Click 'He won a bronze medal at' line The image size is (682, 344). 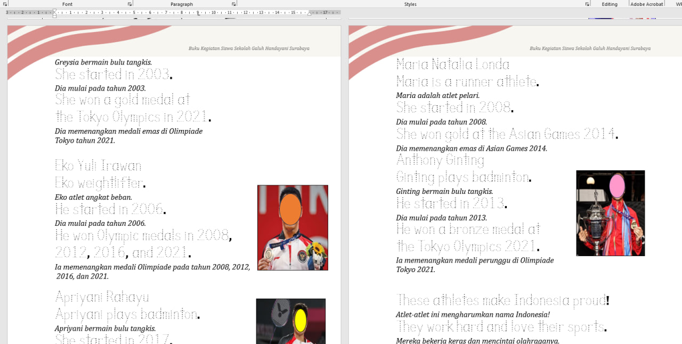(468, 230)
